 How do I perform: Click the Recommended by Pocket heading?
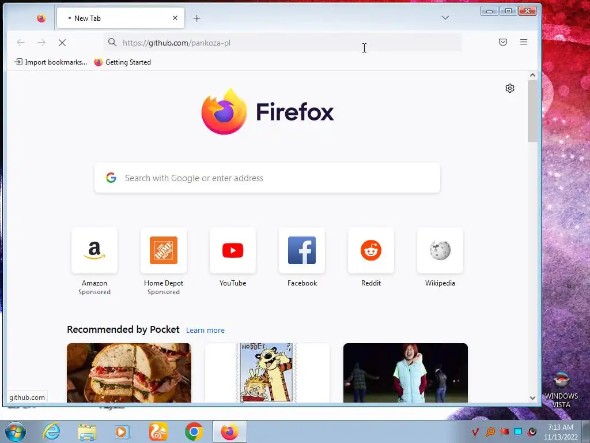(123, 329)
